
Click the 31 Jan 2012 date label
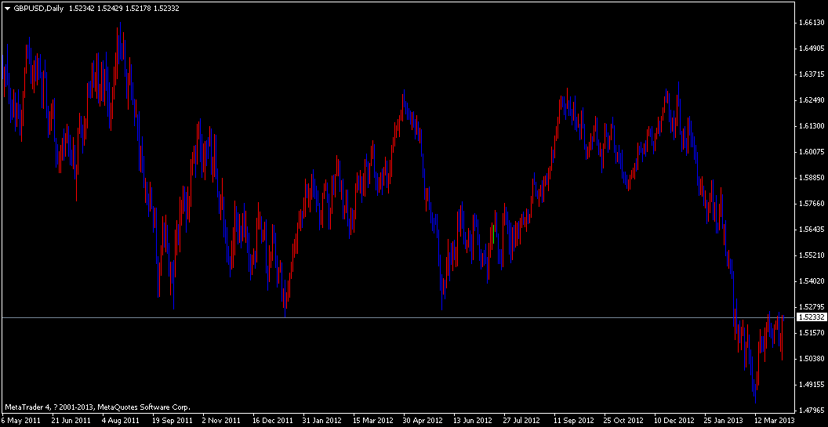tap(322, 420)
